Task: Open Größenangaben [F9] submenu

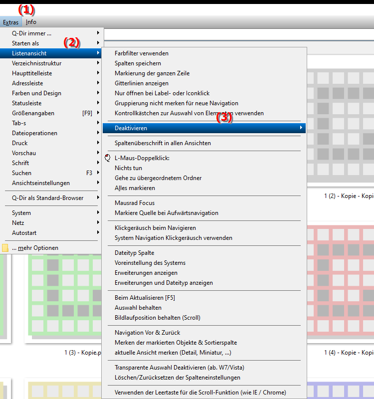Action: (x=51, y=113)
